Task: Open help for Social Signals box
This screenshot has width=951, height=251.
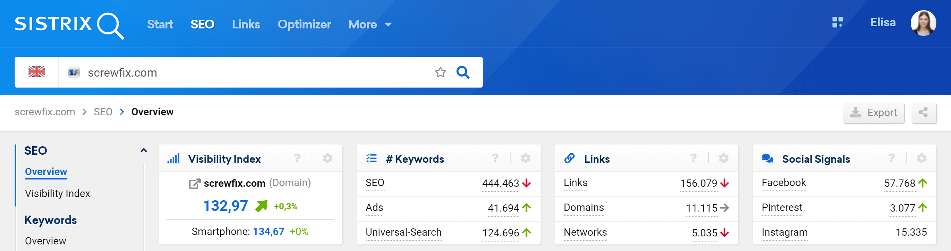Action: tap(892, 158)
